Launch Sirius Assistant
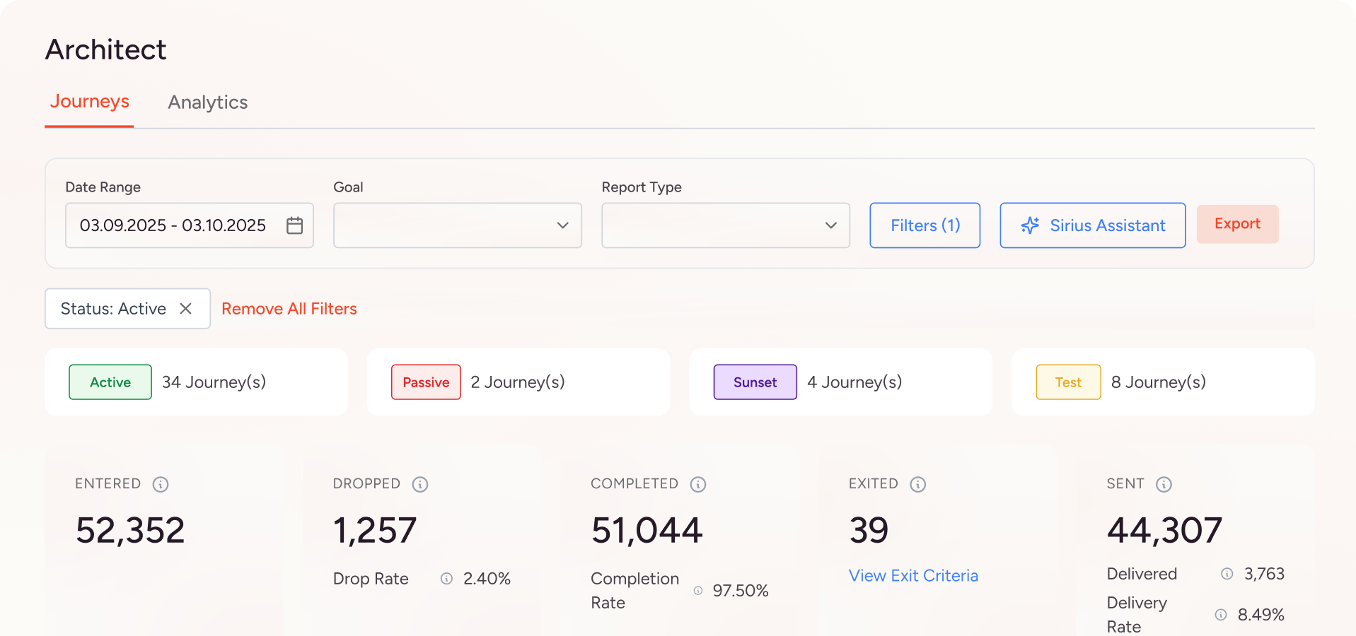This screenshot has width=1356, height=636. point(1092,225)
